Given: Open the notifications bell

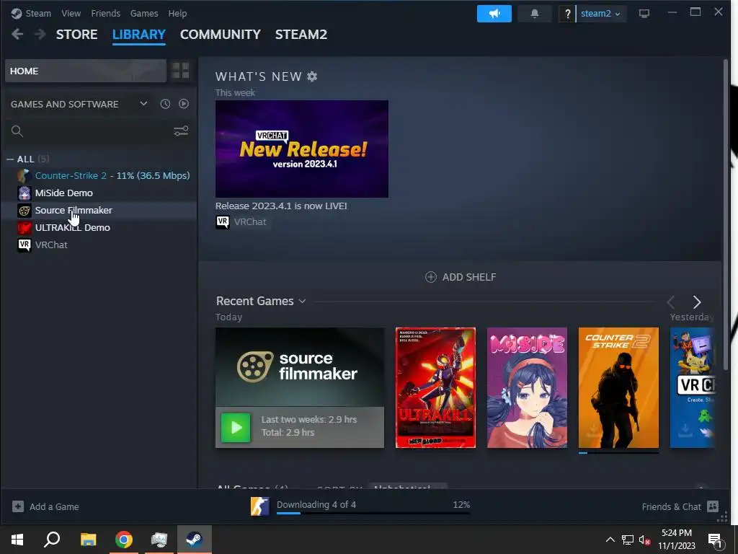Looking at the screenshot, I should (x=535, y=14).
